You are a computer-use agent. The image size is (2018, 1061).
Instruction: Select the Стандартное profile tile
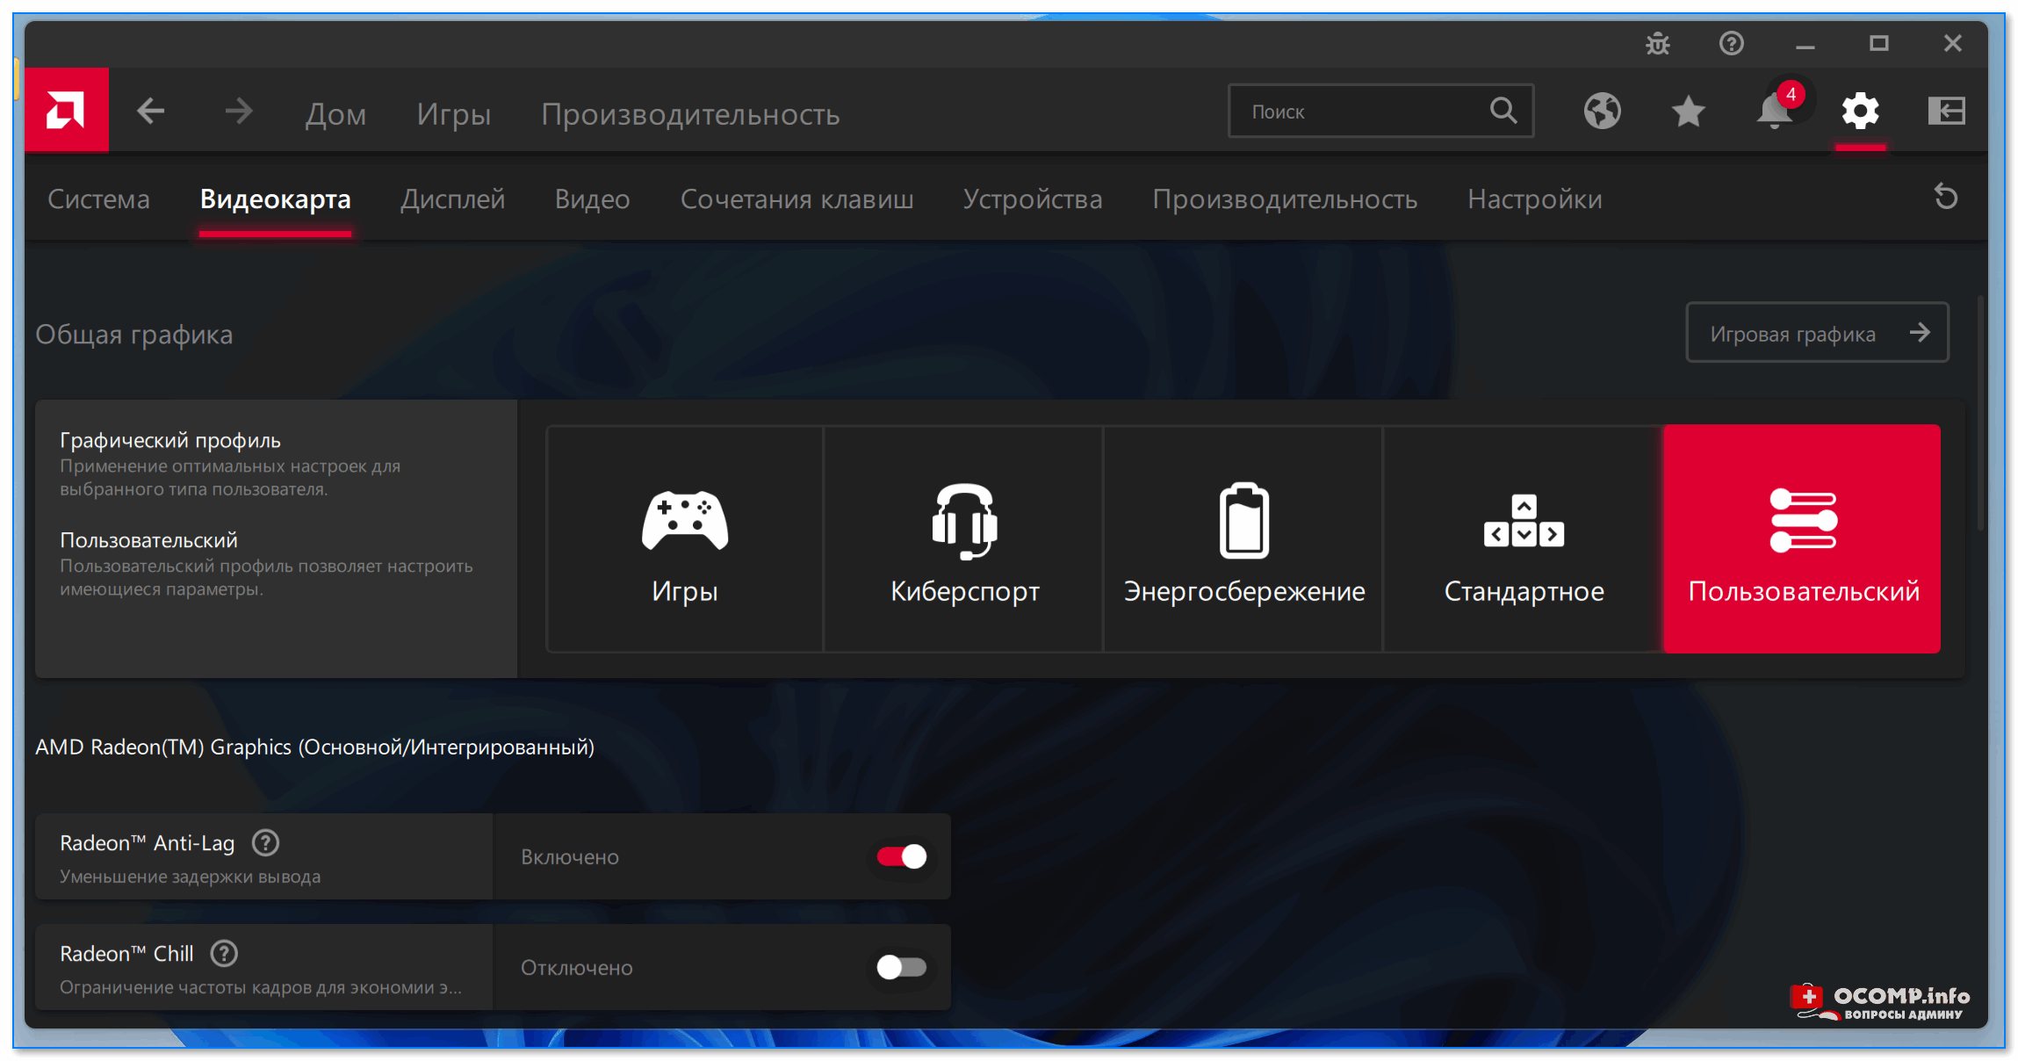(x=1524, y=539)
